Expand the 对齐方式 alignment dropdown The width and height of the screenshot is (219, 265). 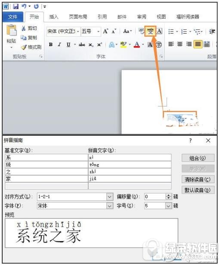click(110, 197)
